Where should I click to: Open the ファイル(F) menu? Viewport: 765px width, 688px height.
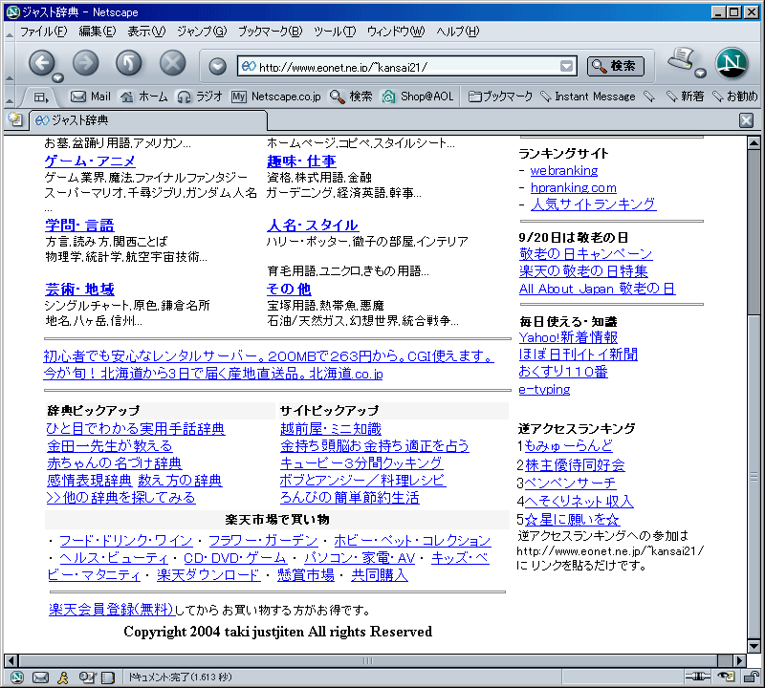click(x=43, y=32)
